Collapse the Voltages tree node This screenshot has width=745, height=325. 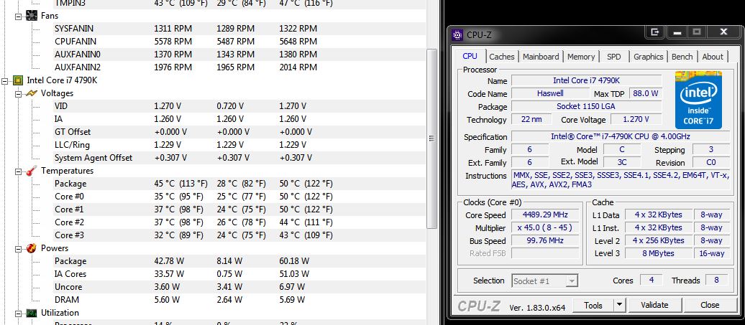(19, 93)
